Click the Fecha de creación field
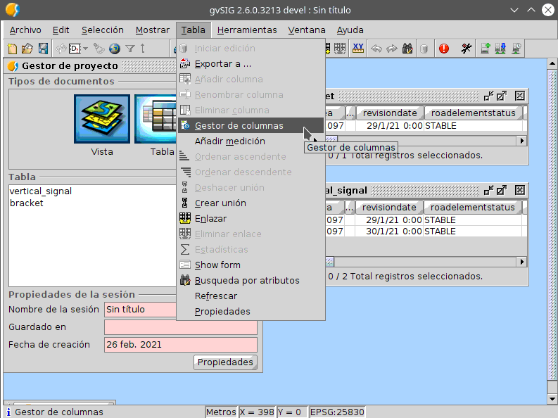Viewport: 558px width, 418px height. pyautogui.click(x=181, y=345)
